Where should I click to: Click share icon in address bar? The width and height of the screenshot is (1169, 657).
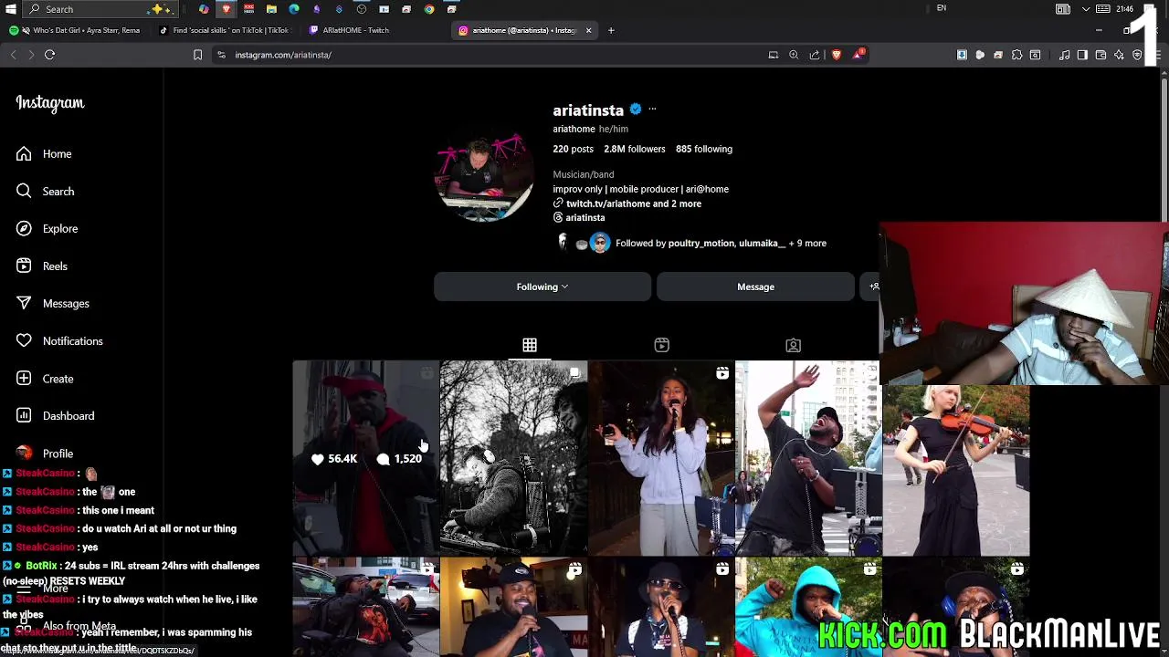coord(815,55)
